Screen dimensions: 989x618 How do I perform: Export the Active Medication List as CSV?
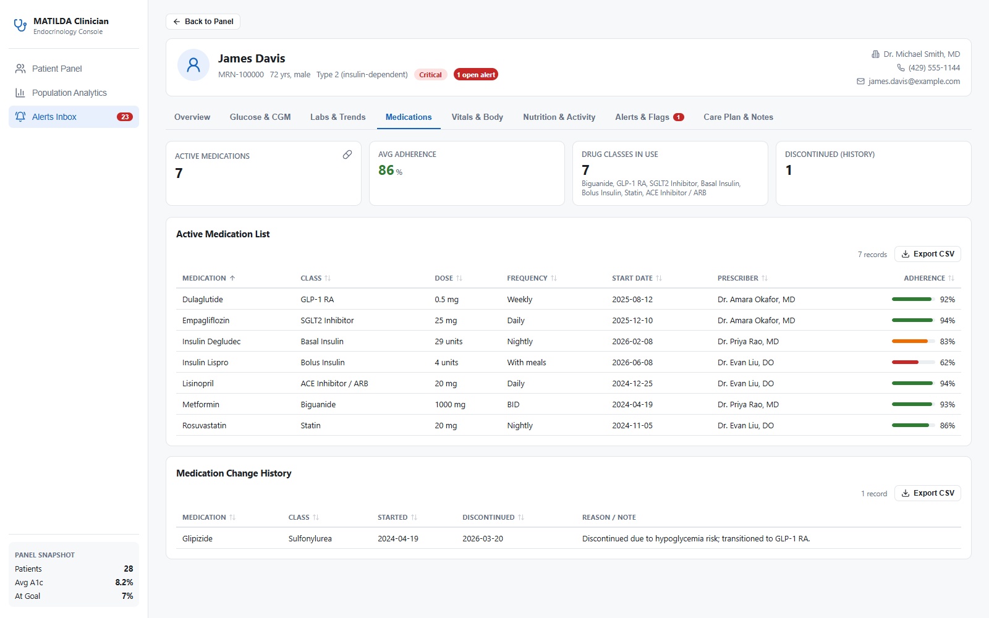[927, 254]
